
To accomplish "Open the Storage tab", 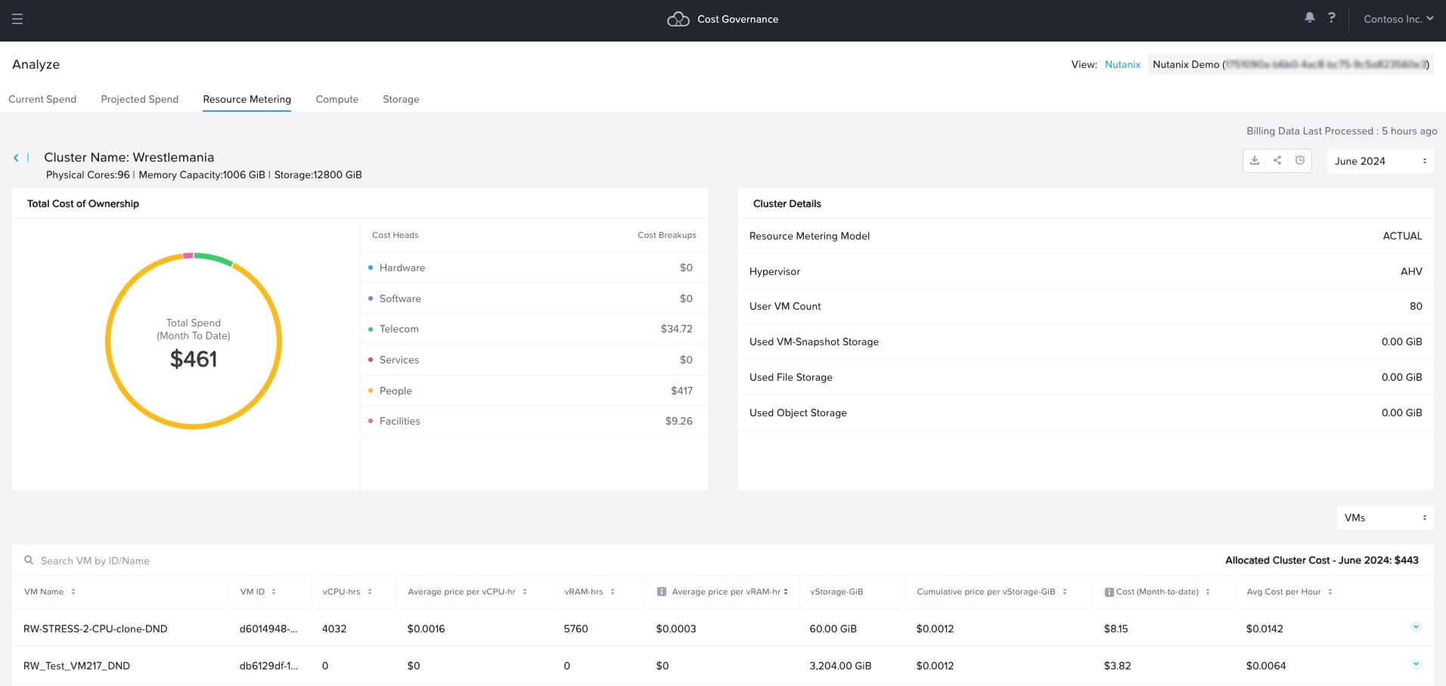I will 401,99.
